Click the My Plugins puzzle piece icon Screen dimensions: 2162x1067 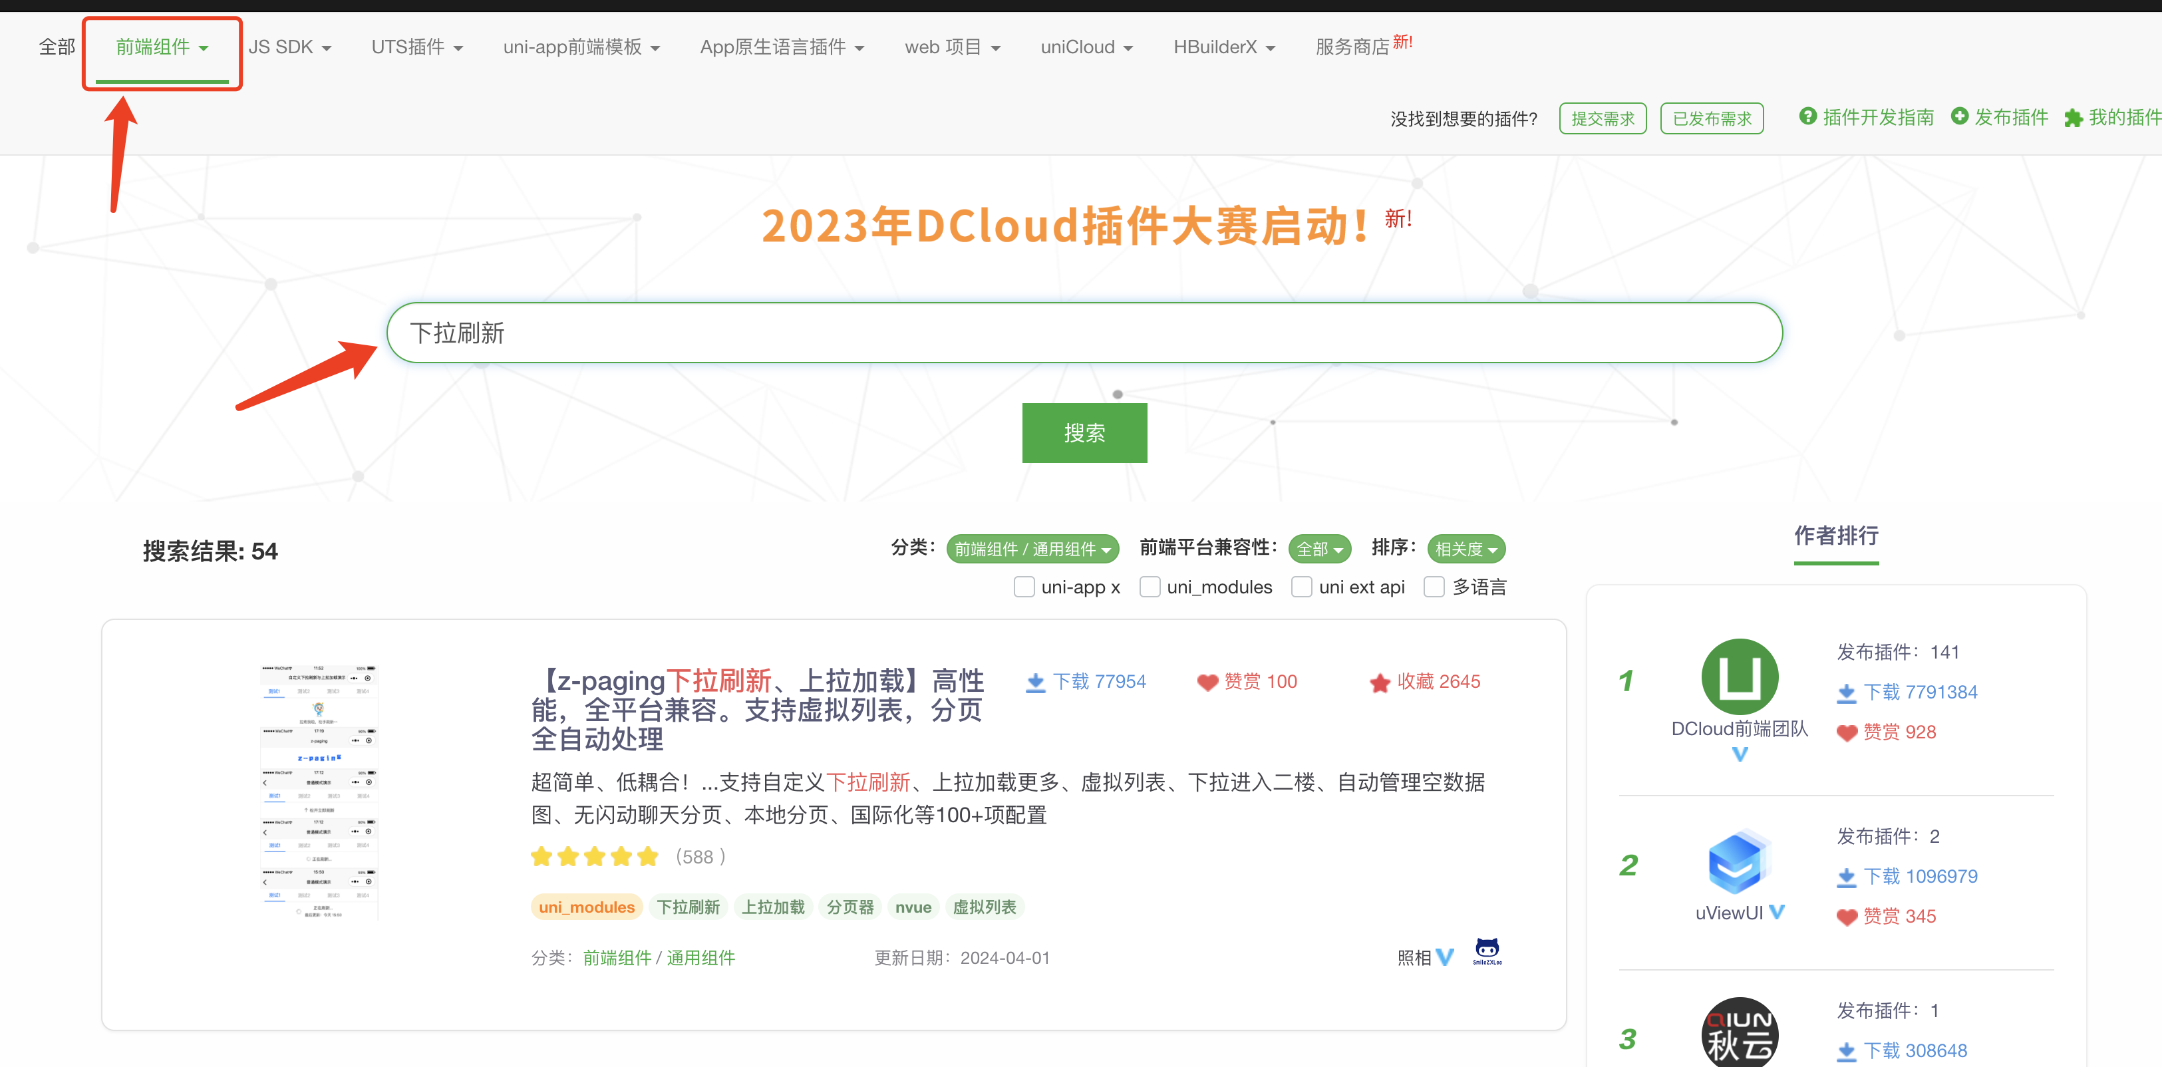pyautogui.click(x=2073, y=118)
